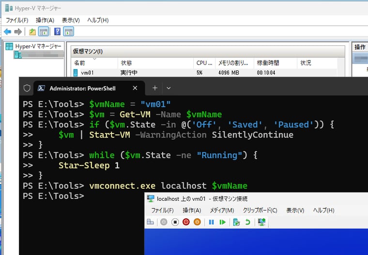This screenshot has height=255, width=368.
Task: Click inside the vm01 blue guest screen
Action: click(256, 242)
